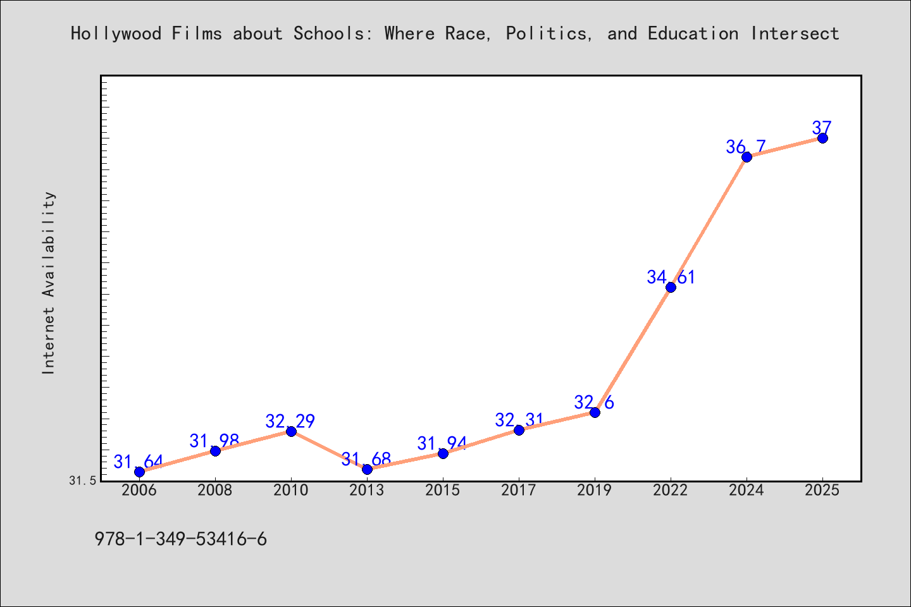Select the 2015 x-axis label
This screenshot has height=607, width=911.
pyautogui.click(x=443, y=491)
